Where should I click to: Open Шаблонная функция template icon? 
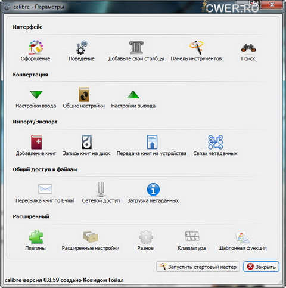click(x=243, y=237)
